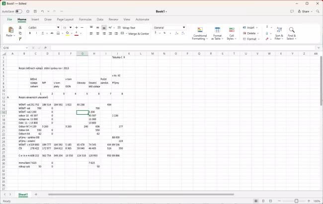
Task: Increase indent in cell
Action: coord(116,33)
